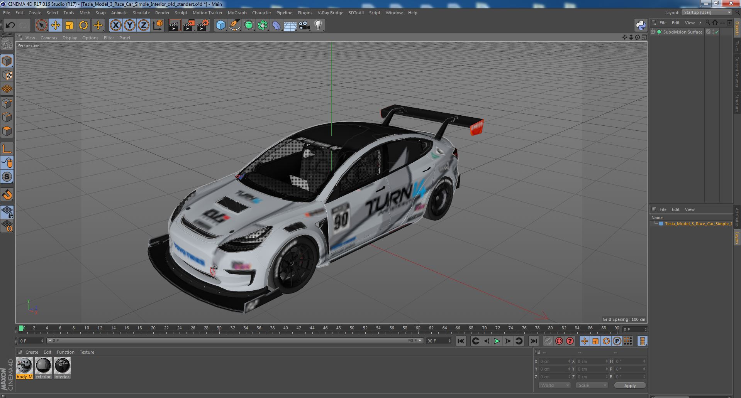Toggle Autokeying button
741x398 pixels.
(559, 341)
